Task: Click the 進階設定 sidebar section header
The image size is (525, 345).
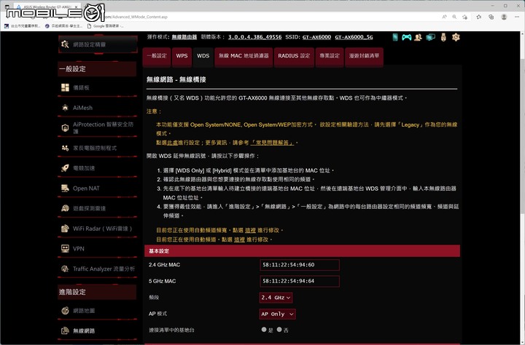Action: 97,292
